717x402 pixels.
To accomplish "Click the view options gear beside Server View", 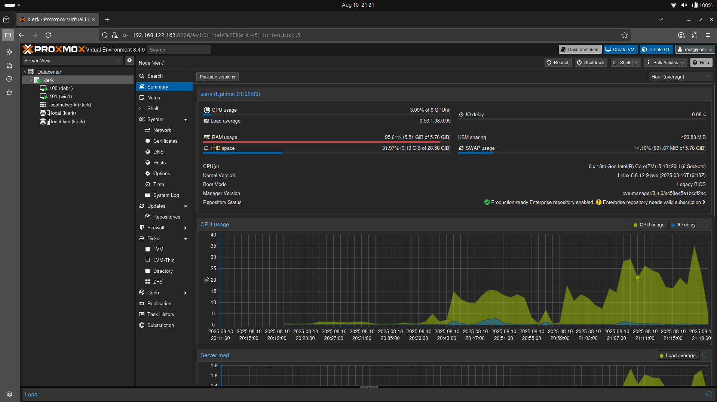I will click(129, 60).
